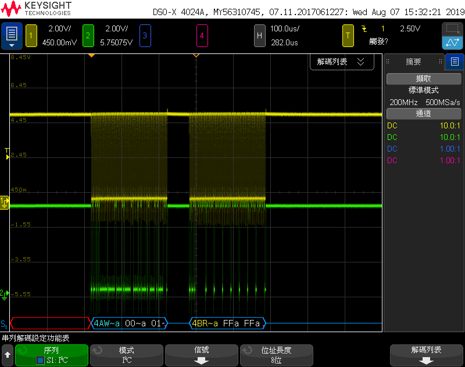The height and width of the screenshot is (367, 465).
Task: Click the 觸發? trigger status text
Action: (x=379, y=41)
